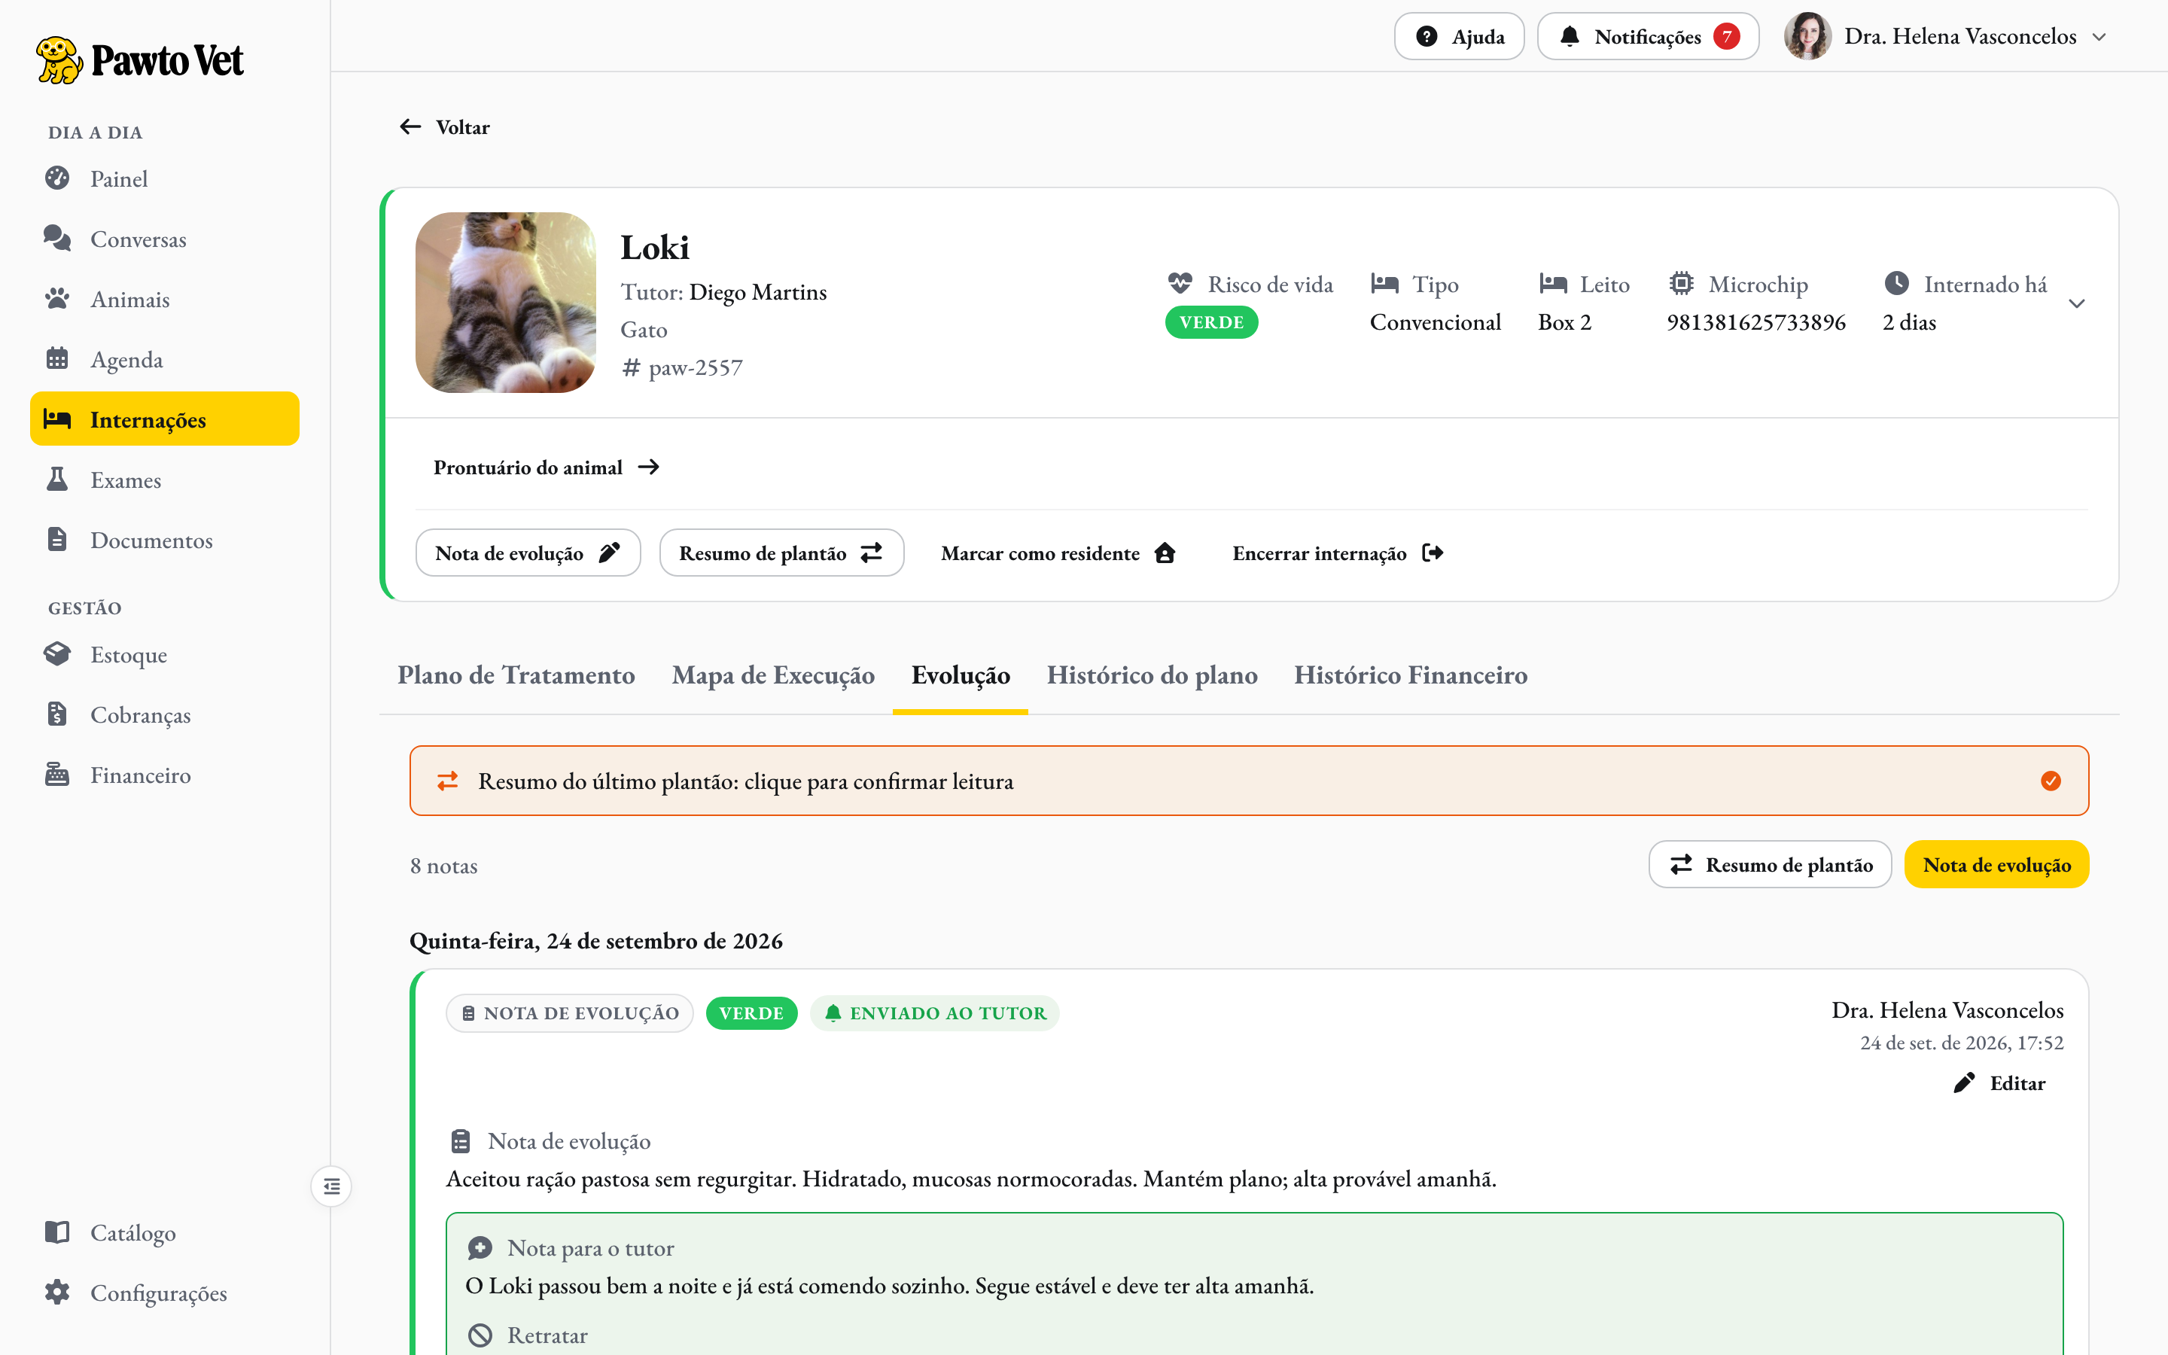The height and width of the screenshot is (1355, 2168).
Task: Click Resumo de plantão button above notes
Action: tap(1769, 865)
